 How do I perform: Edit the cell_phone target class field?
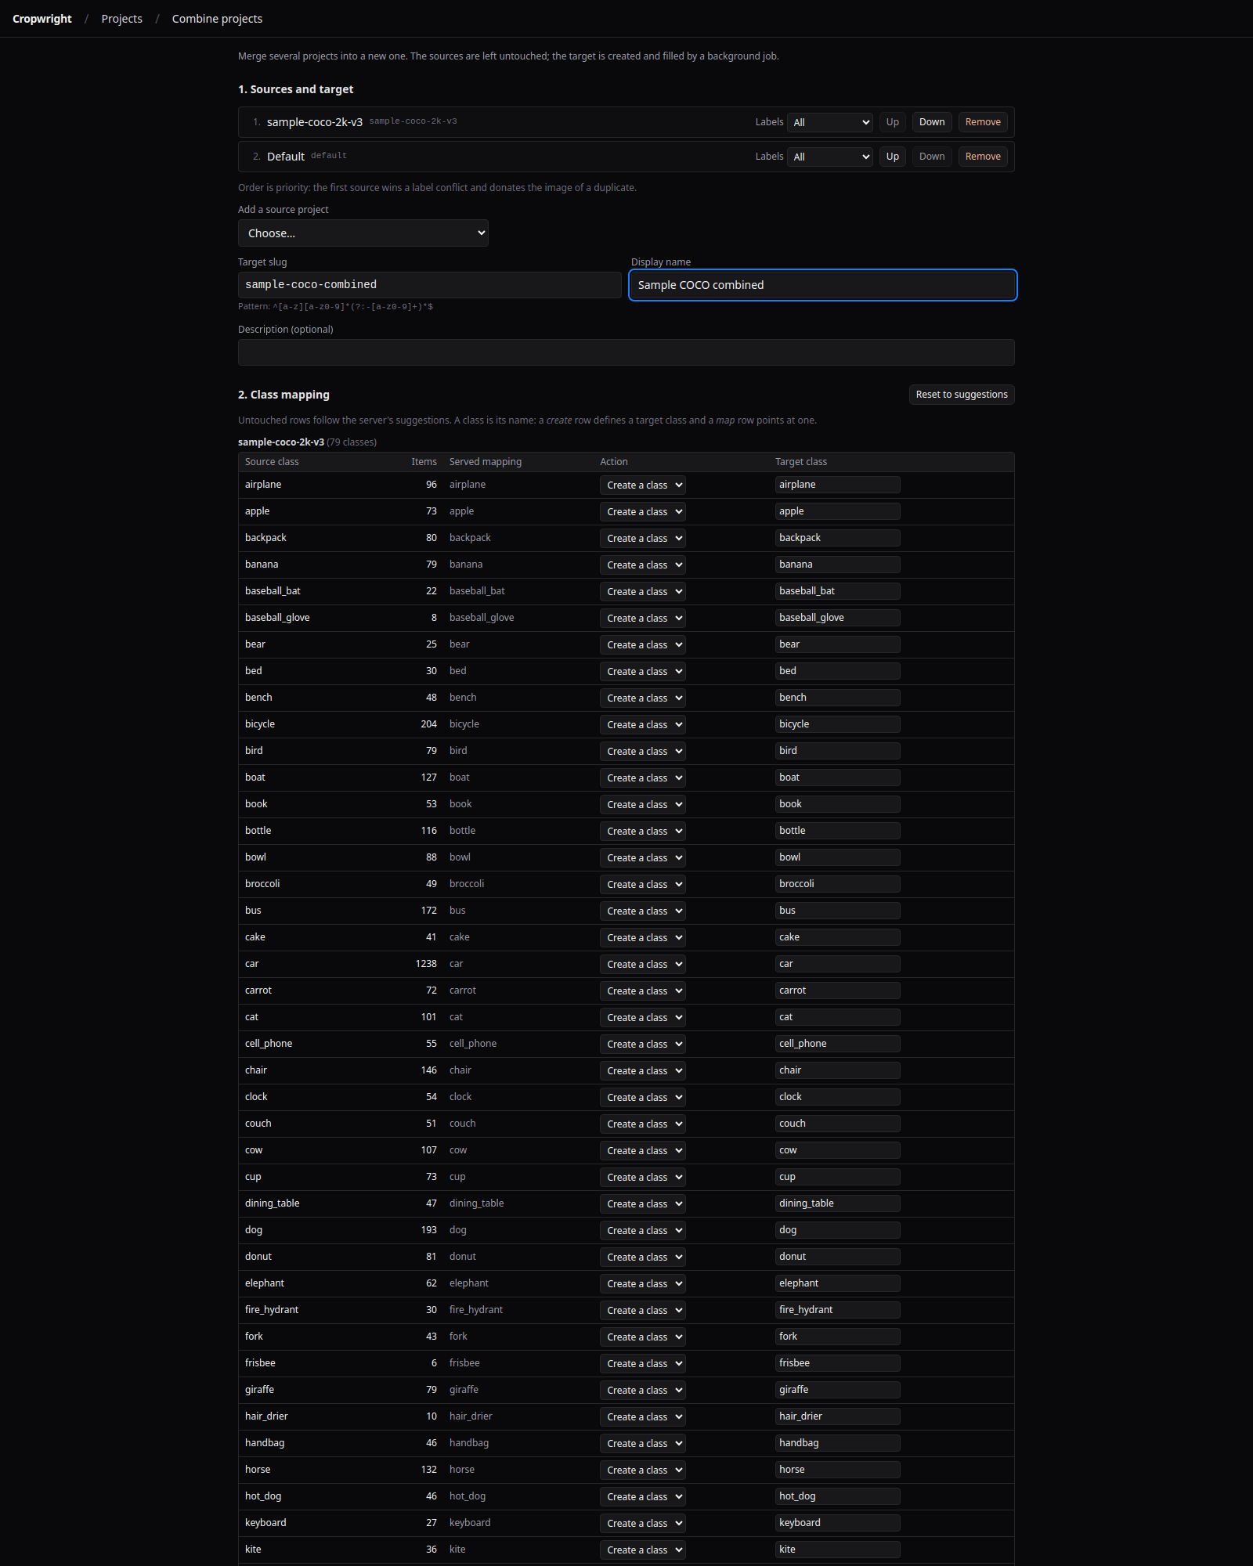coord(838,1044)
